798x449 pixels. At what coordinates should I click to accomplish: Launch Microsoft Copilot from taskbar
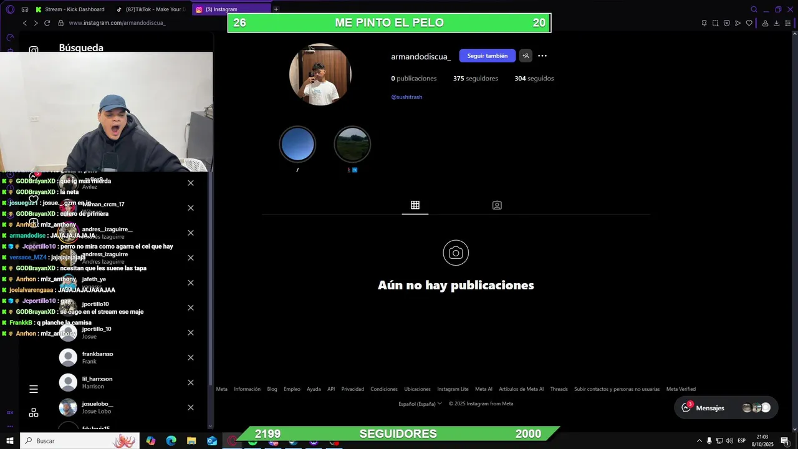click(x=151, y=441)
